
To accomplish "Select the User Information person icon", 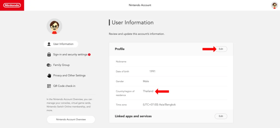I will coord(49,44).
